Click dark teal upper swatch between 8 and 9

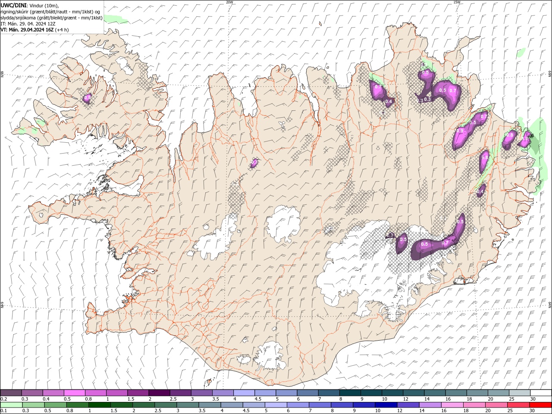pos(350,393)
